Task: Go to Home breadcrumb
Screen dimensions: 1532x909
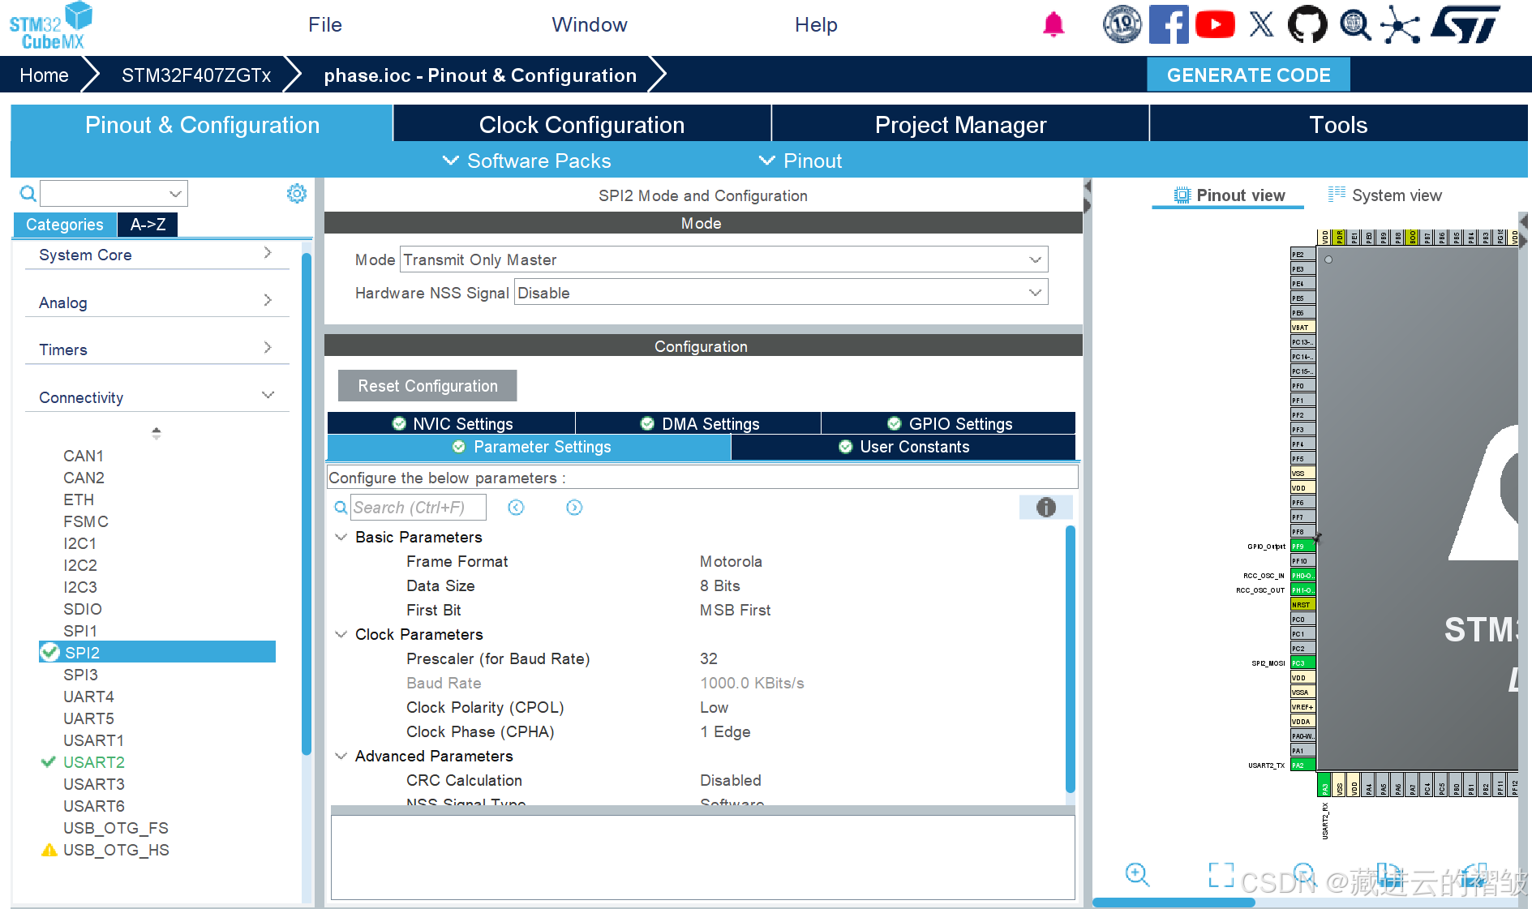Action: pos(44,75)
